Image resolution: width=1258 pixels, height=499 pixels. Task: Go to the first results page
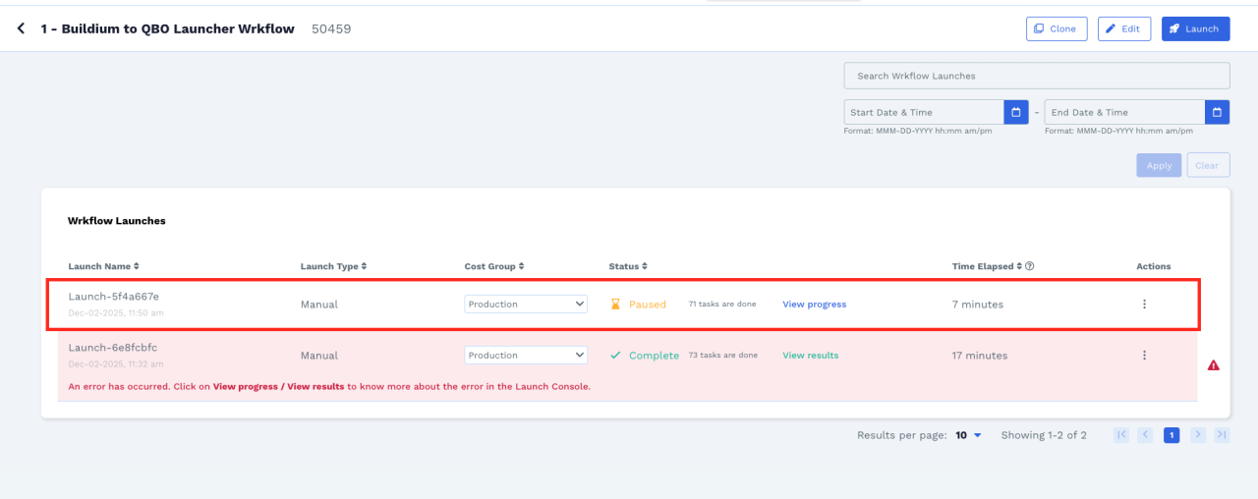point(1121,435)
